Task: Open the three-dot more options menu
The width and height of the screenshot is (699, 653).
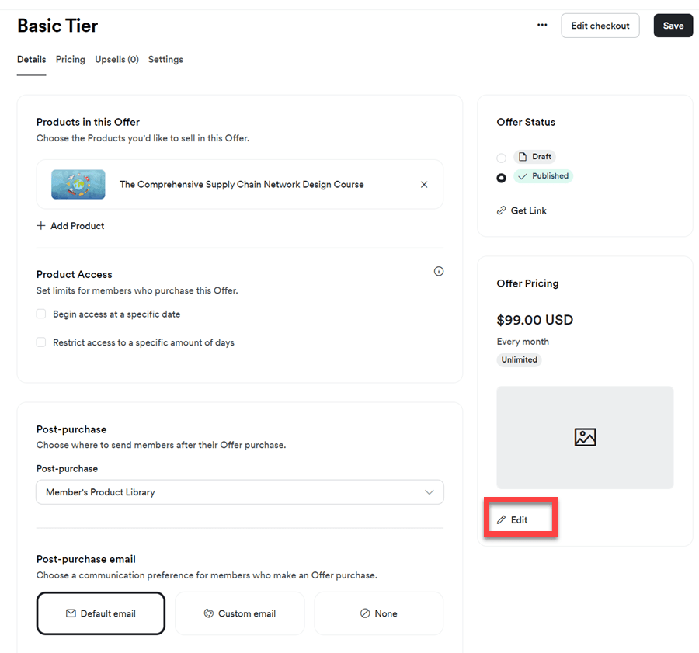Action: click(x=542, y=25)
